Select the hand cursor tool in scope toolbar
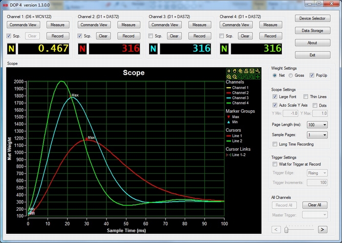 click(x=235, y=71)
